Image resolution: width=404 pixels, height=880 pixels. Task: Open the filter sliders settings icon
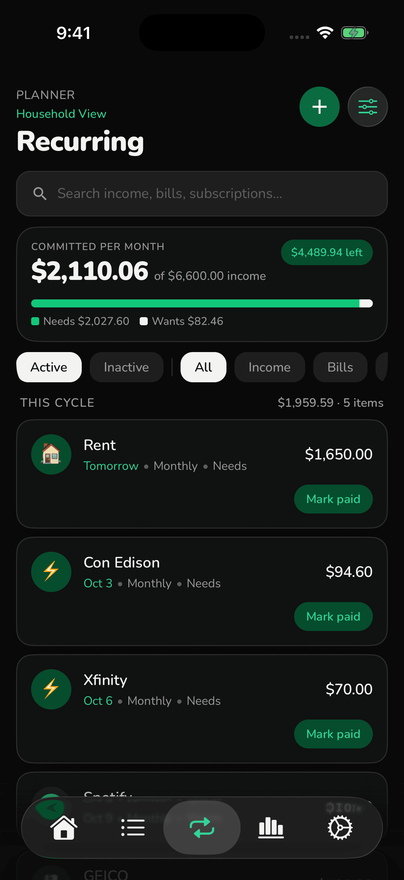(367, 107)
